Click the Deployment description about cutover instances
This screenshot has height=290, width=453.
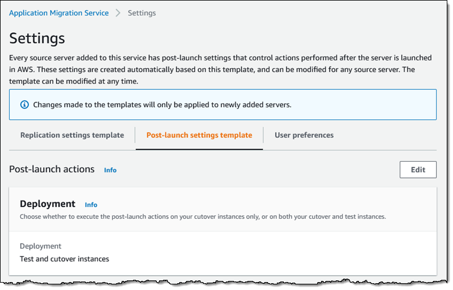click(203, 217)
